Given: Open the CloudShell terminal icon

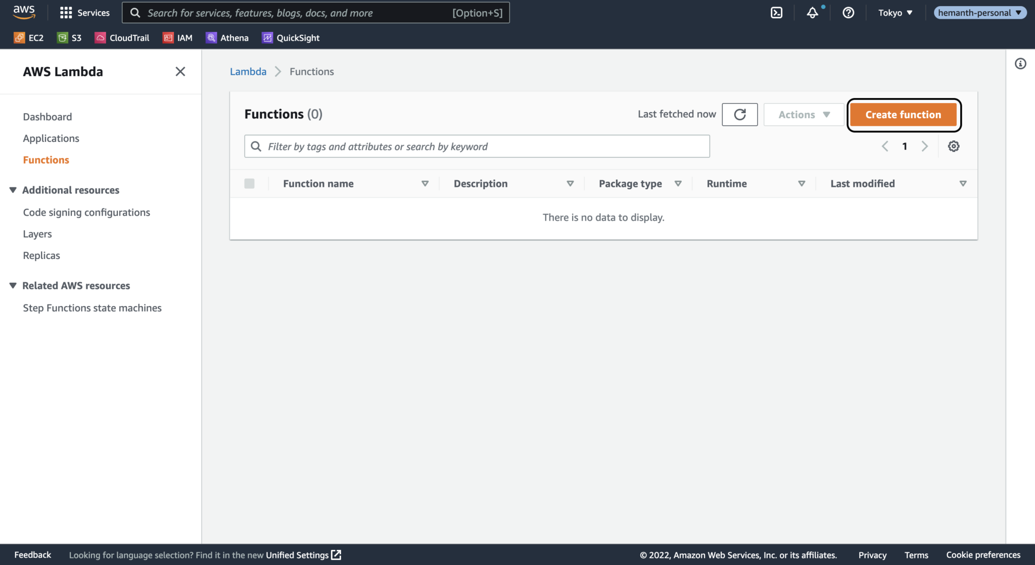Looking at the screenshot, I should (x=777, y=12).
